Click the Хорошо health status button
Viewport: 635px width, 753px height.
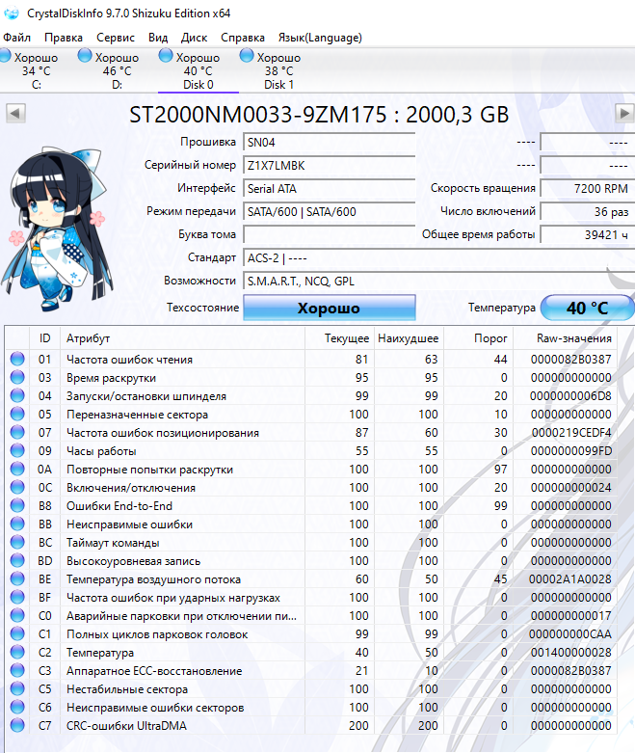tap(330, 308)
